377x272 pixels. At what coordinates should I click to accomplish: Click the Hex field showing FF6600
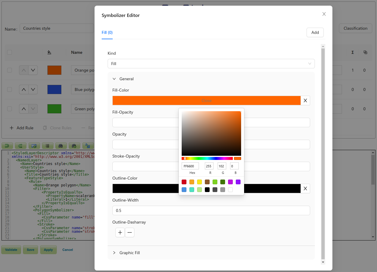pyautogui.click(x=190, y=166)
